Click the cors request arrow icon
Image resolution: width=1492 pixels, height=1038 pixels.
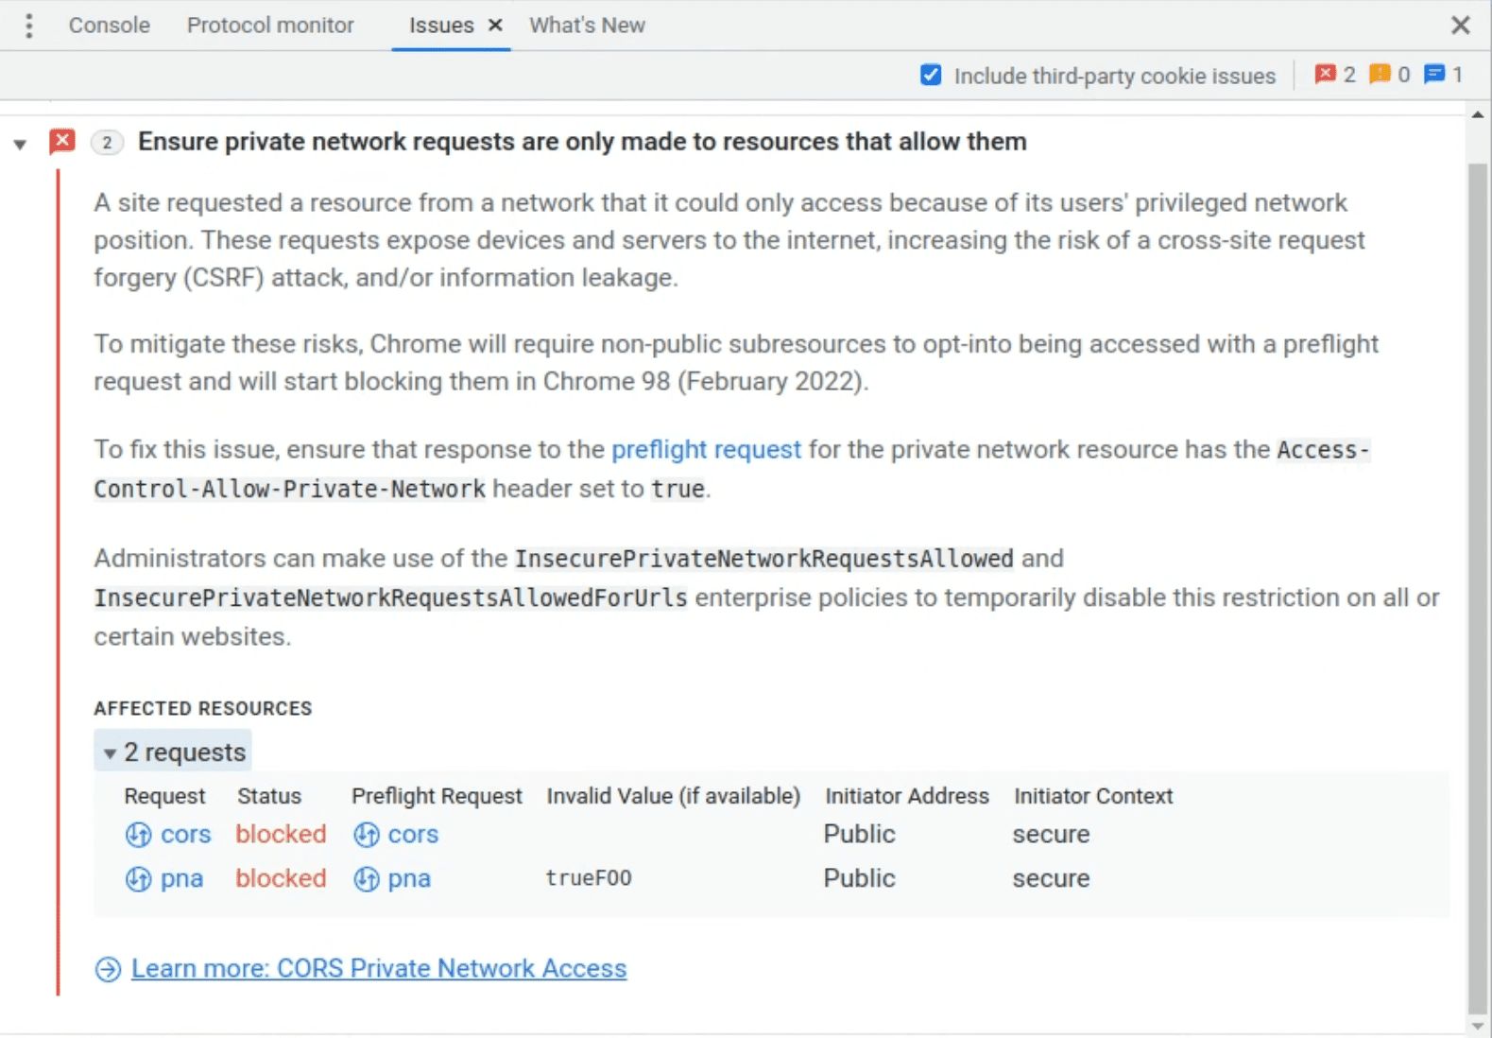click(138, 835)
